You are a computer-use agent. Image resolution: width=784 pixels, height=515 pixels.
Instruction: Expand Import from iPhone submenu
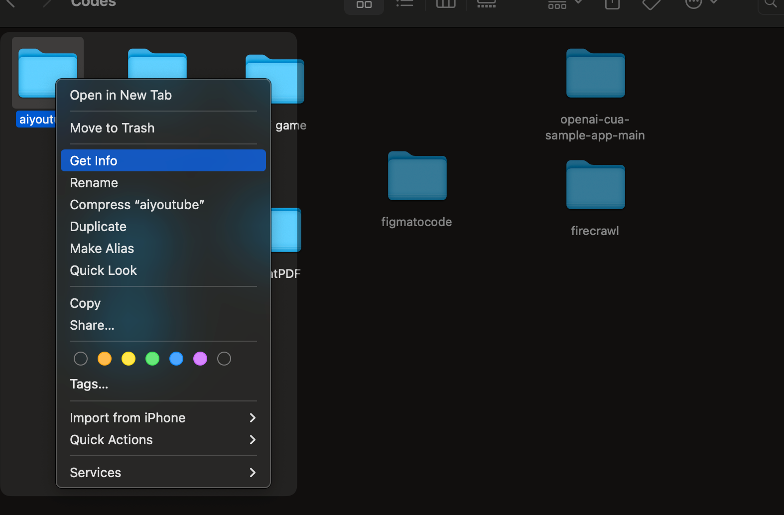[163, 418]
